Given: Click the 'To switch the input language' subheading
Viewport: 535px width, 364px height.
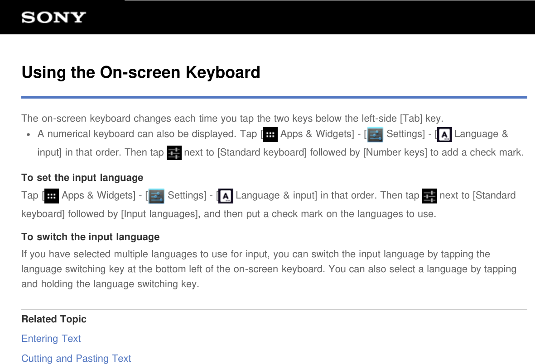Looking at the screenshot, I should click(x=90, y=236).
